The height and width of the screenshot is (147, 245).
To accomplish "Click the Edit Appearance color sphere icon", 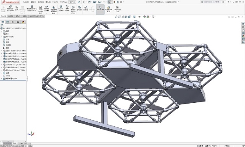I will coord(145,17).
